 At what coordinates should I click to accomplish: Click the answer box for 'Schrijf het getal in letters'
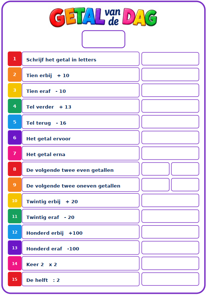tap(170, 59)
